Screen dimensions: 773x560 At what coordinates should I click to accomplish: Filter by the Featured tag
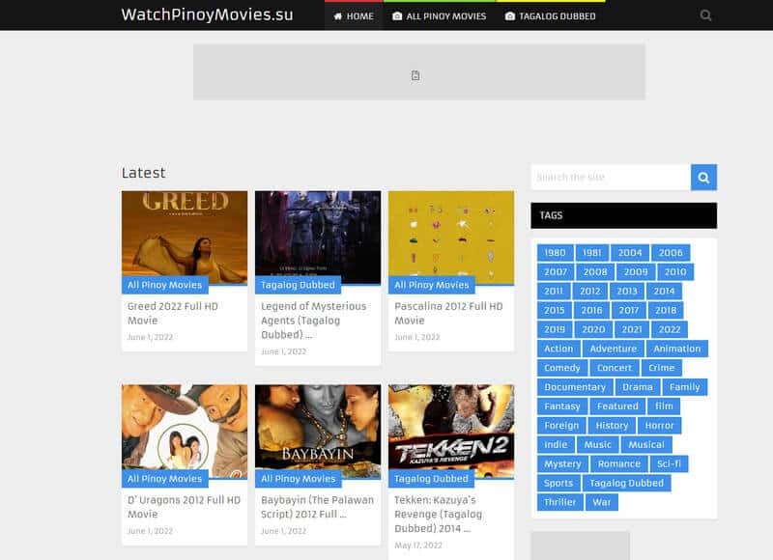(x=617, y=406)
